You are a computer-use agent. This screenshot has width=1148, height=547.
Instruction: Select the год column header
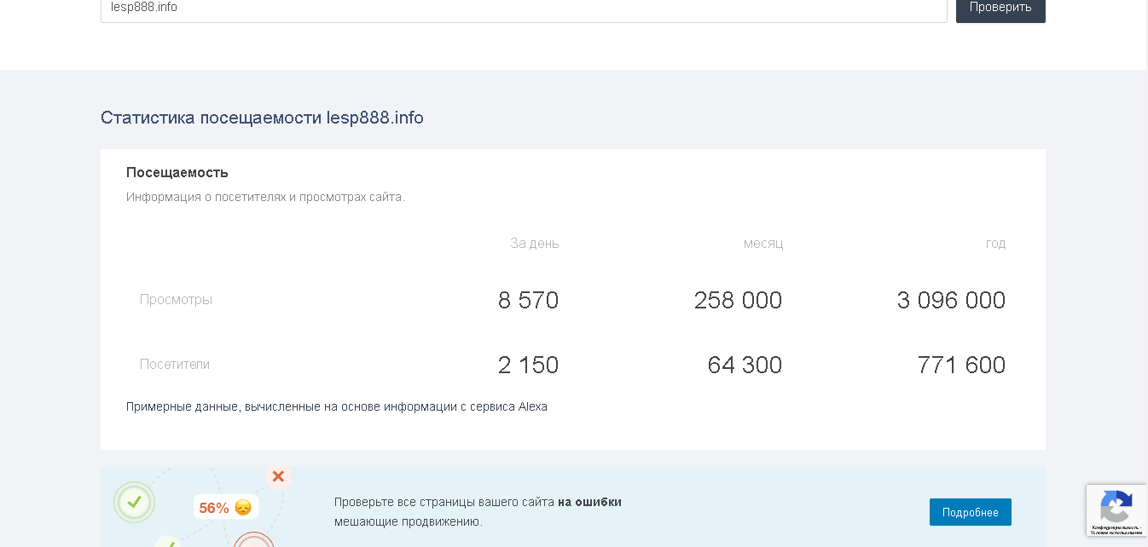click(995, 244)
